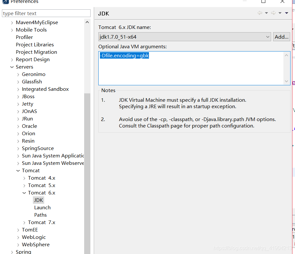Expand the Tomcat 4.x node

point(24,178)
